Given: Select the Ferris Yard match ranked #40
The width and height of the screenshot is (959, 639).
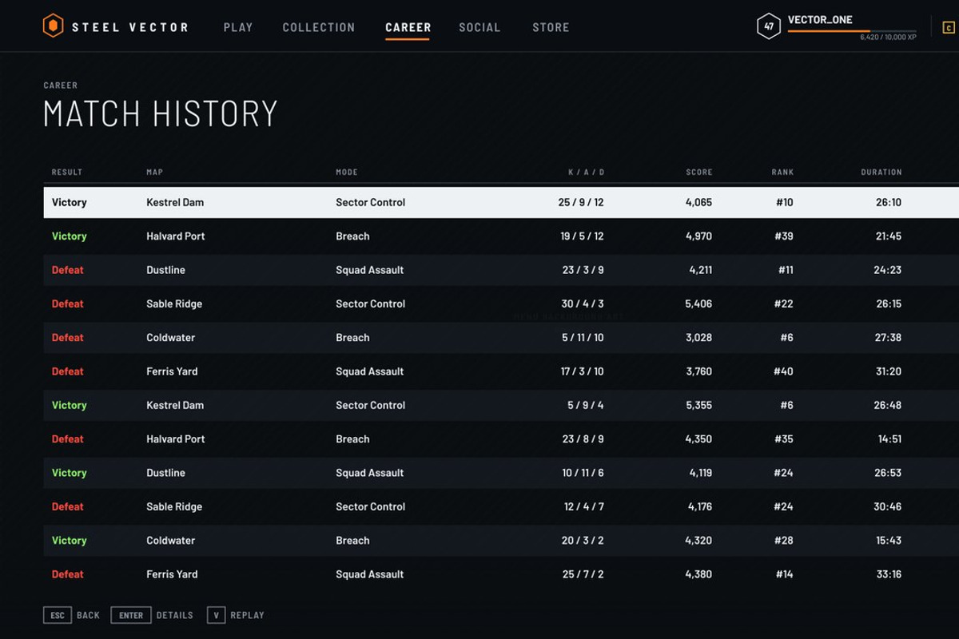Looking at the screenshot, I should pos(501,371).
